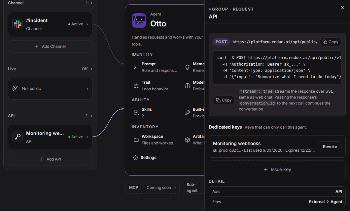Viewport: 350px width, 211px height.
Task: Click the Trait sliders icon
Action: 136,86
